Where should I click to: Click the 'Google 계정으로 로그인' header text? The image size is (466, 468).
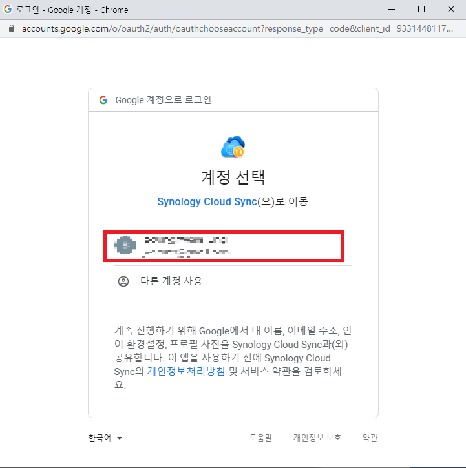(x=164, y=100)
